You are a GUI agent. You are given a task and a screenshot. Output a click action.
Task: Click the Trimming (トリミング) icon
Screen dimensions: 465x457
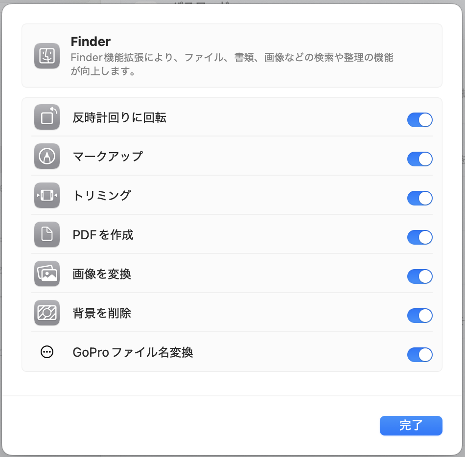point(47,195)
